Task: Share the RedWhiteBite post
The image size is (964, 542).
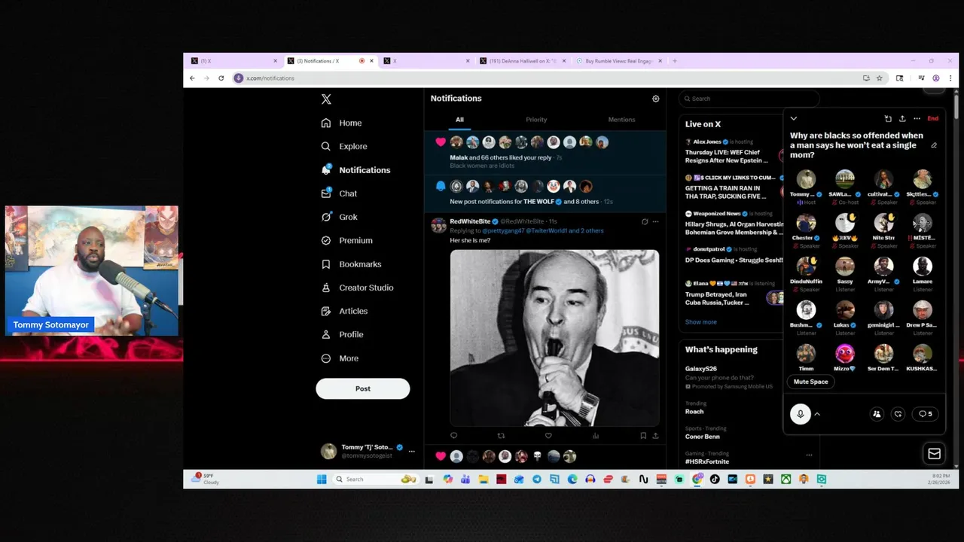Action: [655, 435]
